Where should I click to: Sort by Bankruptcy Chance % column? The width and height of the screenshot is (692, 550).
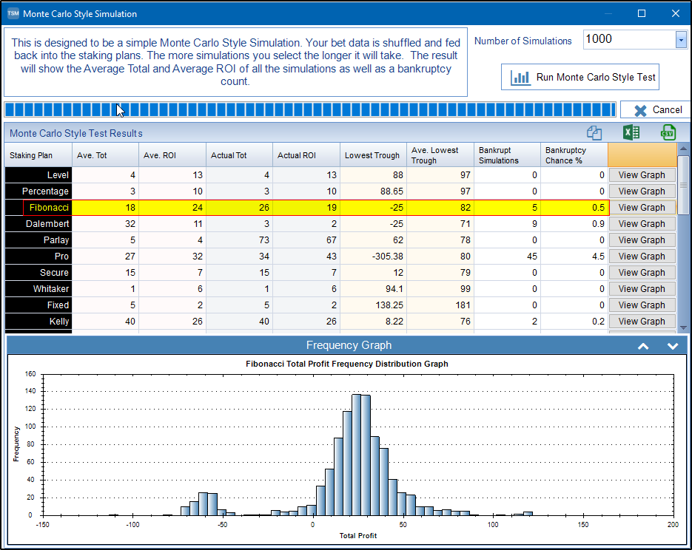[x=574, y=155]
